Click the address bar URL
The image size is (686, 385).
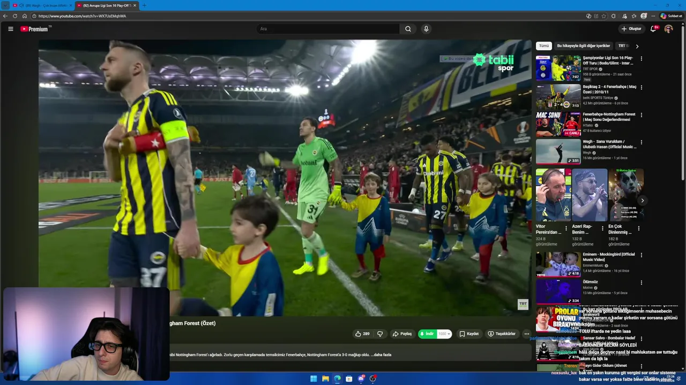point(82,16)
